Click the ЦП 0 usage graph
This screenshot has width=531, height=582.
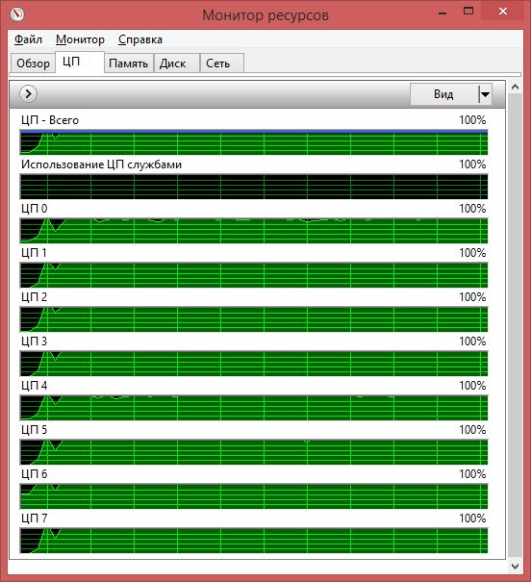click(x=254, y=231)
